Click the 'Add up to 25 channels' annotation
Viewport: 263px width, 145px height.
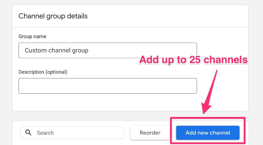(194, 60)
